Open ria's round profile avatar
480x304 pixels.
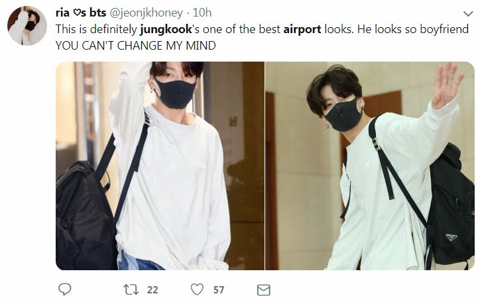point(27,26)
